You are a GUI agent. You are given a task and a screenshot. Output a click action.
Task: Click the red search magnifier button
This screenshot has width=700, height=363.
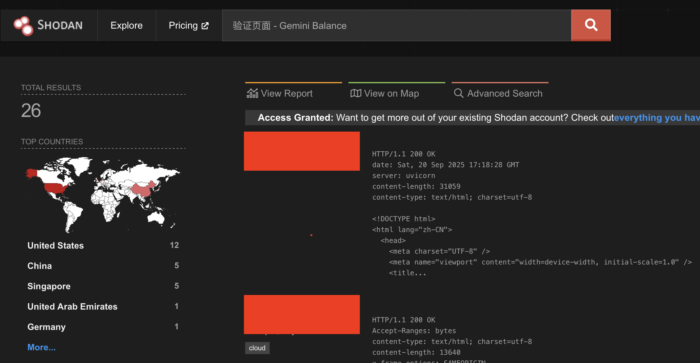(591, 25)
